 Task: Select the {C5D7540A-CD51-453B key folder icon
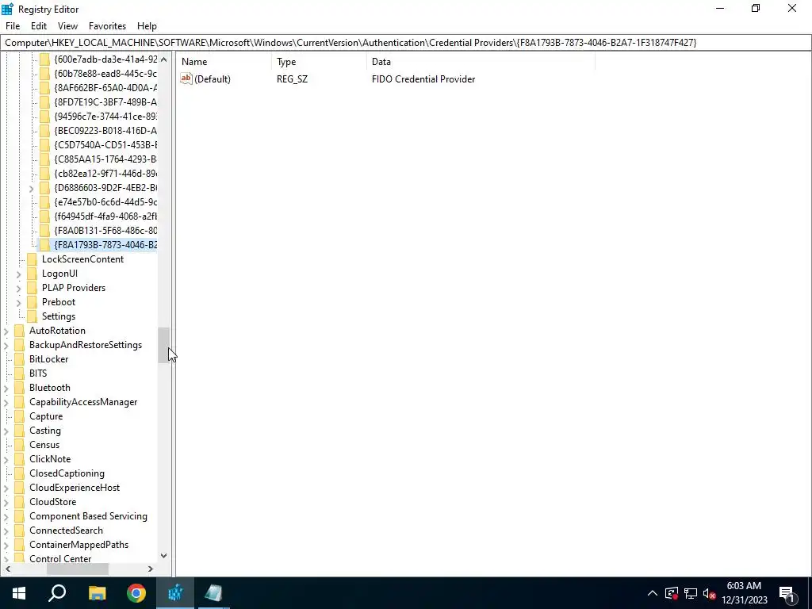(x=44, y=145)
